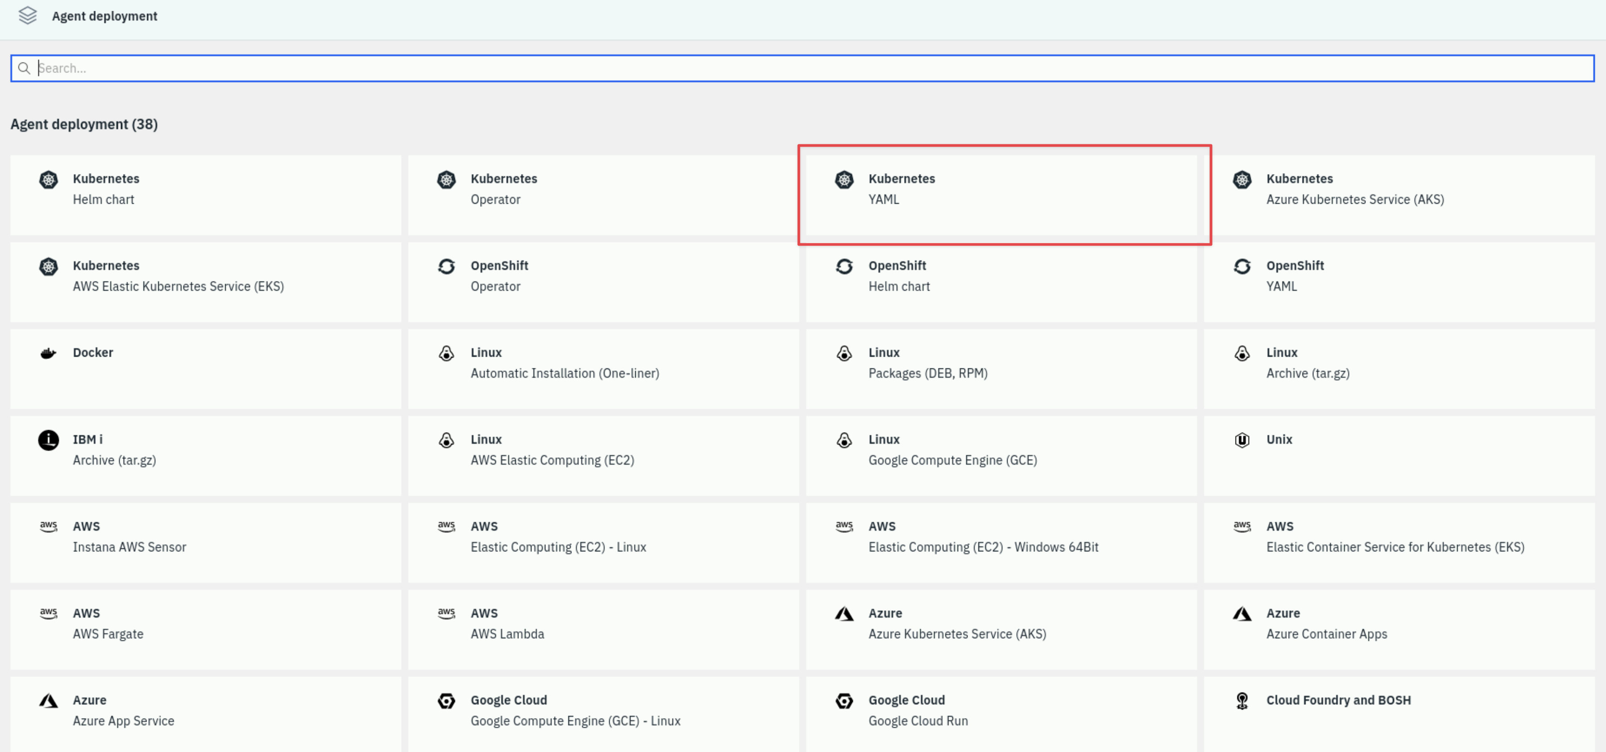Click the IBM i round icon
The width and height of the screenshot is (1606, 752).
tap(49, 440)
